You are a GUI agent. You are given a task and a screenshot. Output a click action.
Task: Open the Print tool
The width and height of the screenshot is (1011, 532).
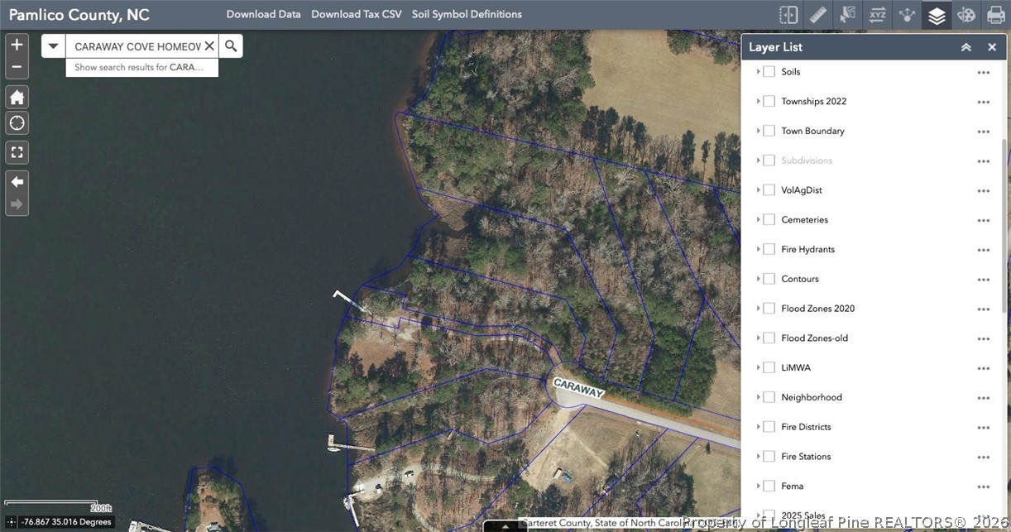click(x=996, y=15)
